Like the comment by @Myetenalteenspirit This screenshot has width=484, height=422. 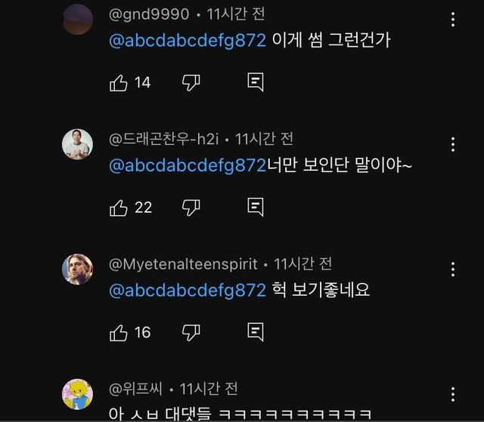coord(119,332)
